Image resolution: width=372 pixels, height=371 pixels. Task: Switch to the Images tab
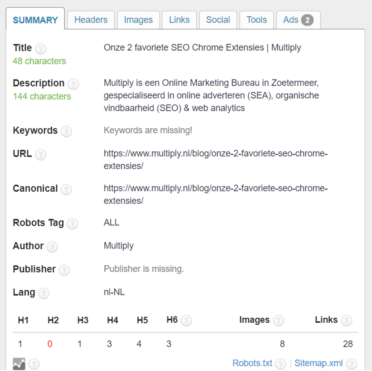[138, 20]
